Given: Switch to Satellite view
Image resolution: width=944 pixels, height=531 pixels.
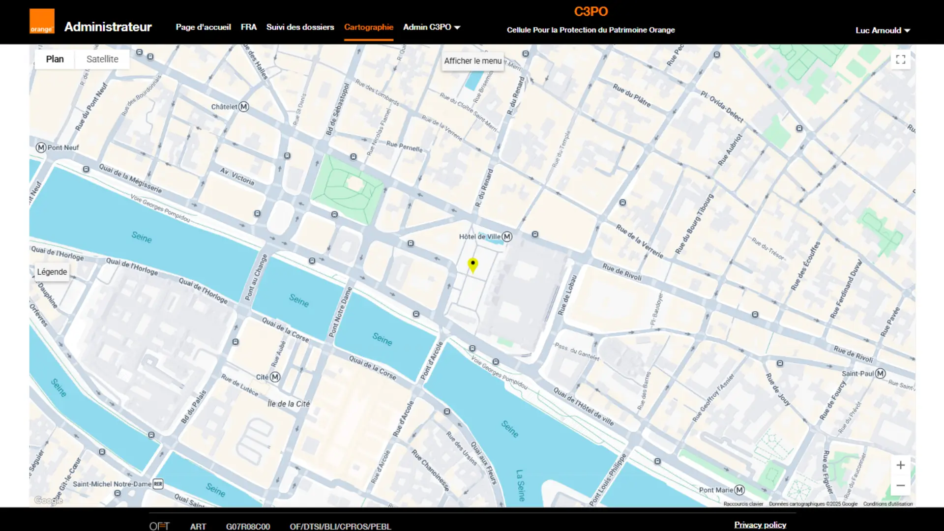Looking at the screenshot, I should point(102,59).
